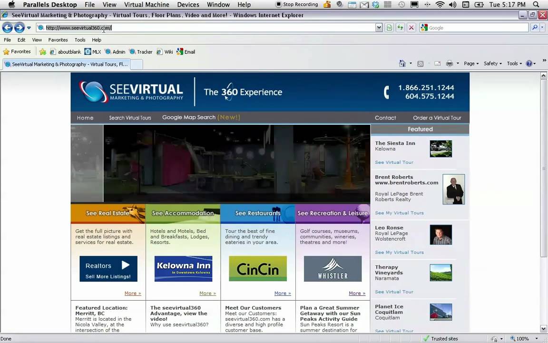Open the IE Favorites menu
This screenshot has height=343, width=548.
point(58,40)
